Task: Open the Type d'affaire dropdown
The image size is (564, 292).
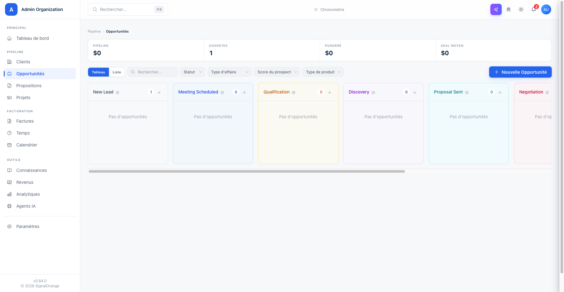Action: [230, 72]
